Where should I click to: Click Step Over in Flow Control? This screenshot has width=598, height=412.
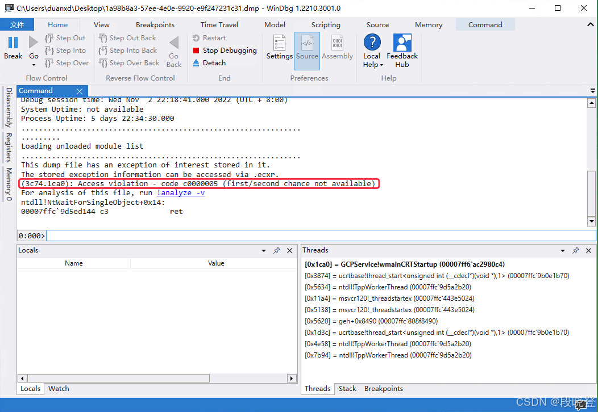pos(67,63)
